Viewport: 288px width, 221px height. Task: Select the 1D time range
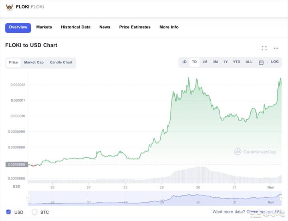[x=184, y=62]
